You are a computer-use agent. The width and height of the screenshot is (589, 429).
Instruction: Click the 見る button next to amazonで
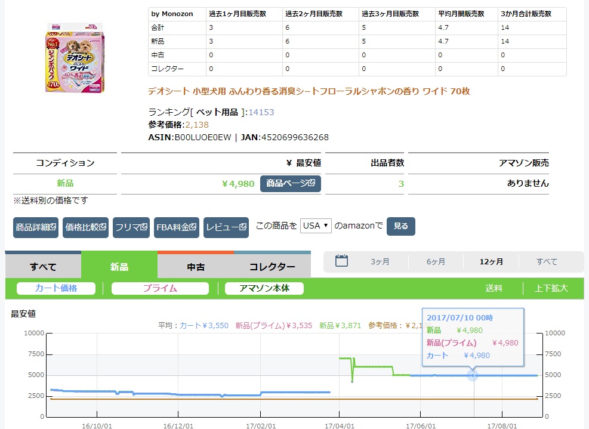401,226
